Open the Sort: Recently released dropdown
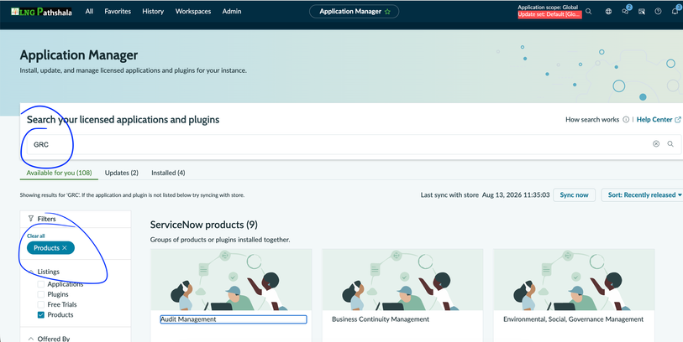This screenshot has height=342, width=683. tap(644, 195)
